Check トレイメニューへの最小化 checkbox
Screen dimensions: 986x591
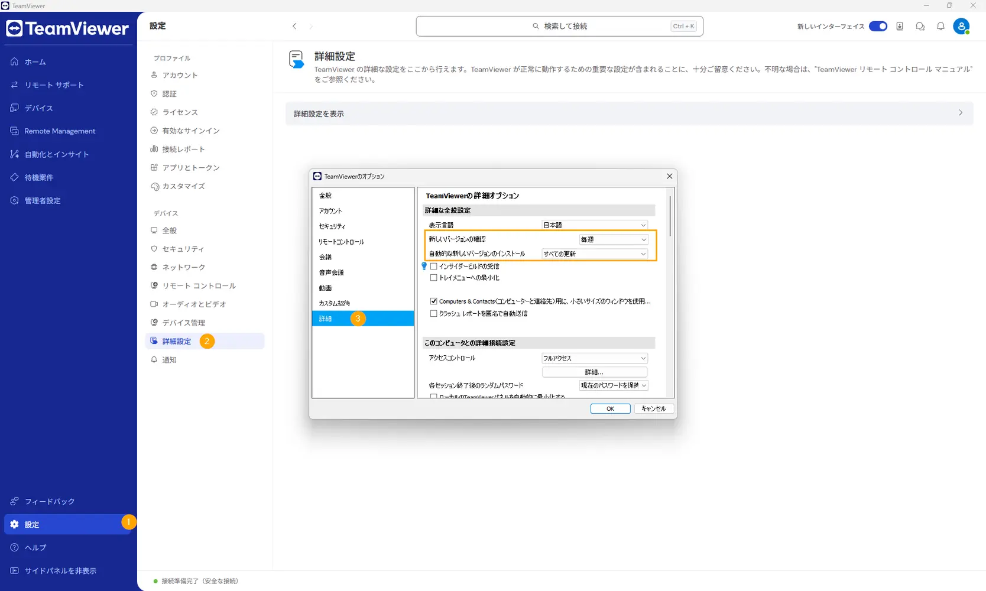434,277
